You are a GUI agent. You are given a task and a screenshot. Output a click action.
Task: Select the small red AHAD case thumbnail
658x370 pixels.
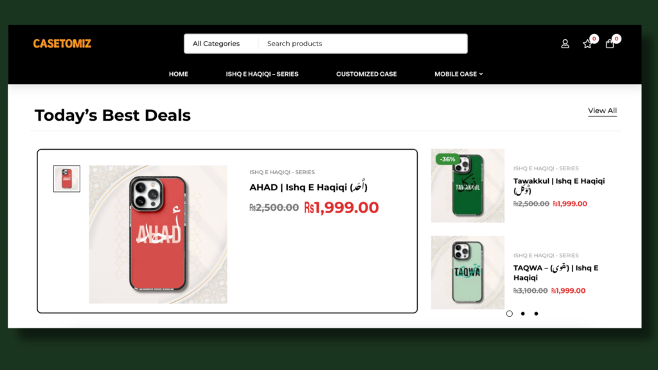67,179
